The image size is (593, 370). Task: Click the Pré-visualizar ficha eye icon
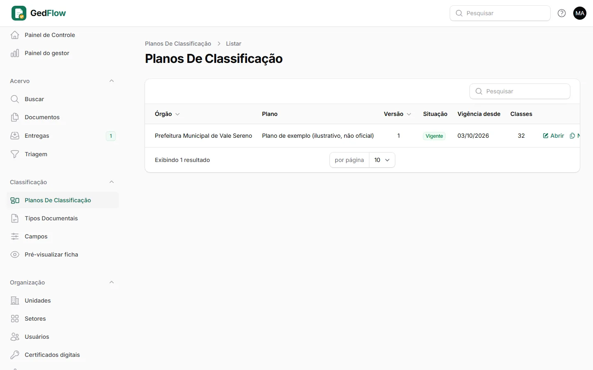tap(15, 254)
